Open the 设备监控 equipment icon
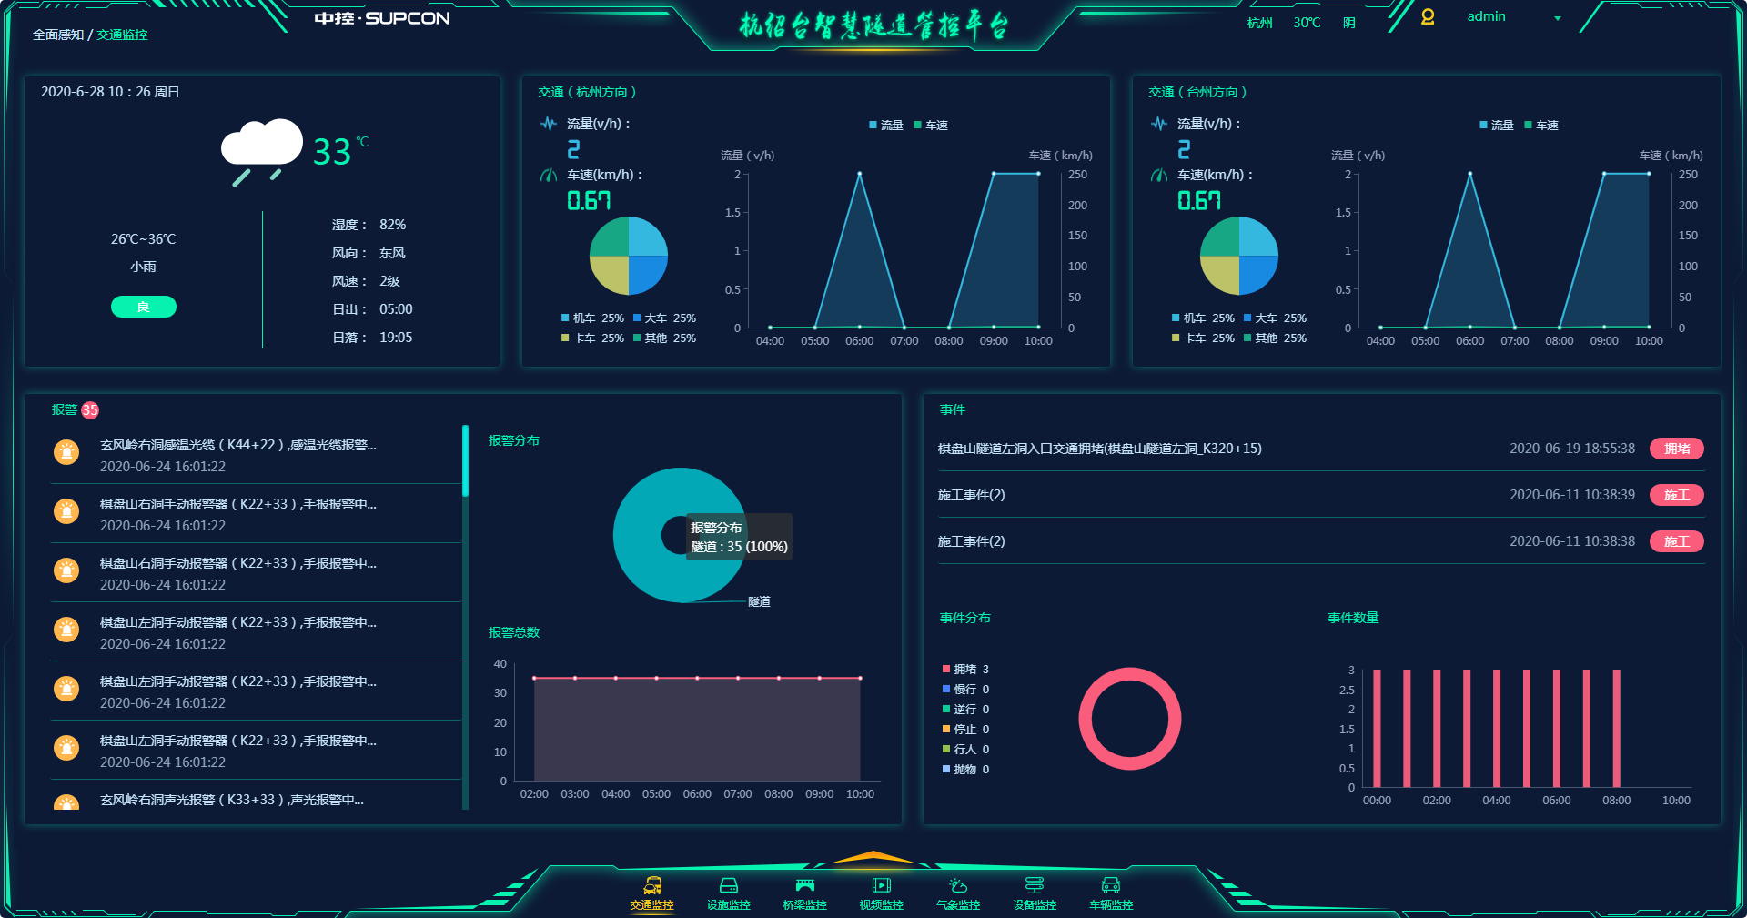 [x=1035, y=885]
